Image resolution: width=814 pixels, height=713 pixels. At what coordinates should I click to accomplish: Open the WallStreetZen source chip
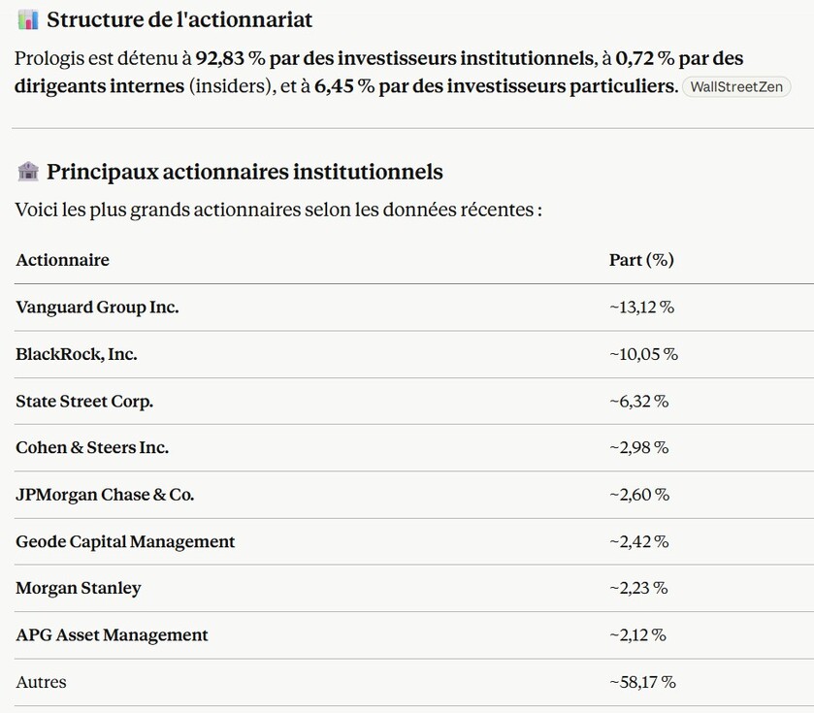pos(736,87)
